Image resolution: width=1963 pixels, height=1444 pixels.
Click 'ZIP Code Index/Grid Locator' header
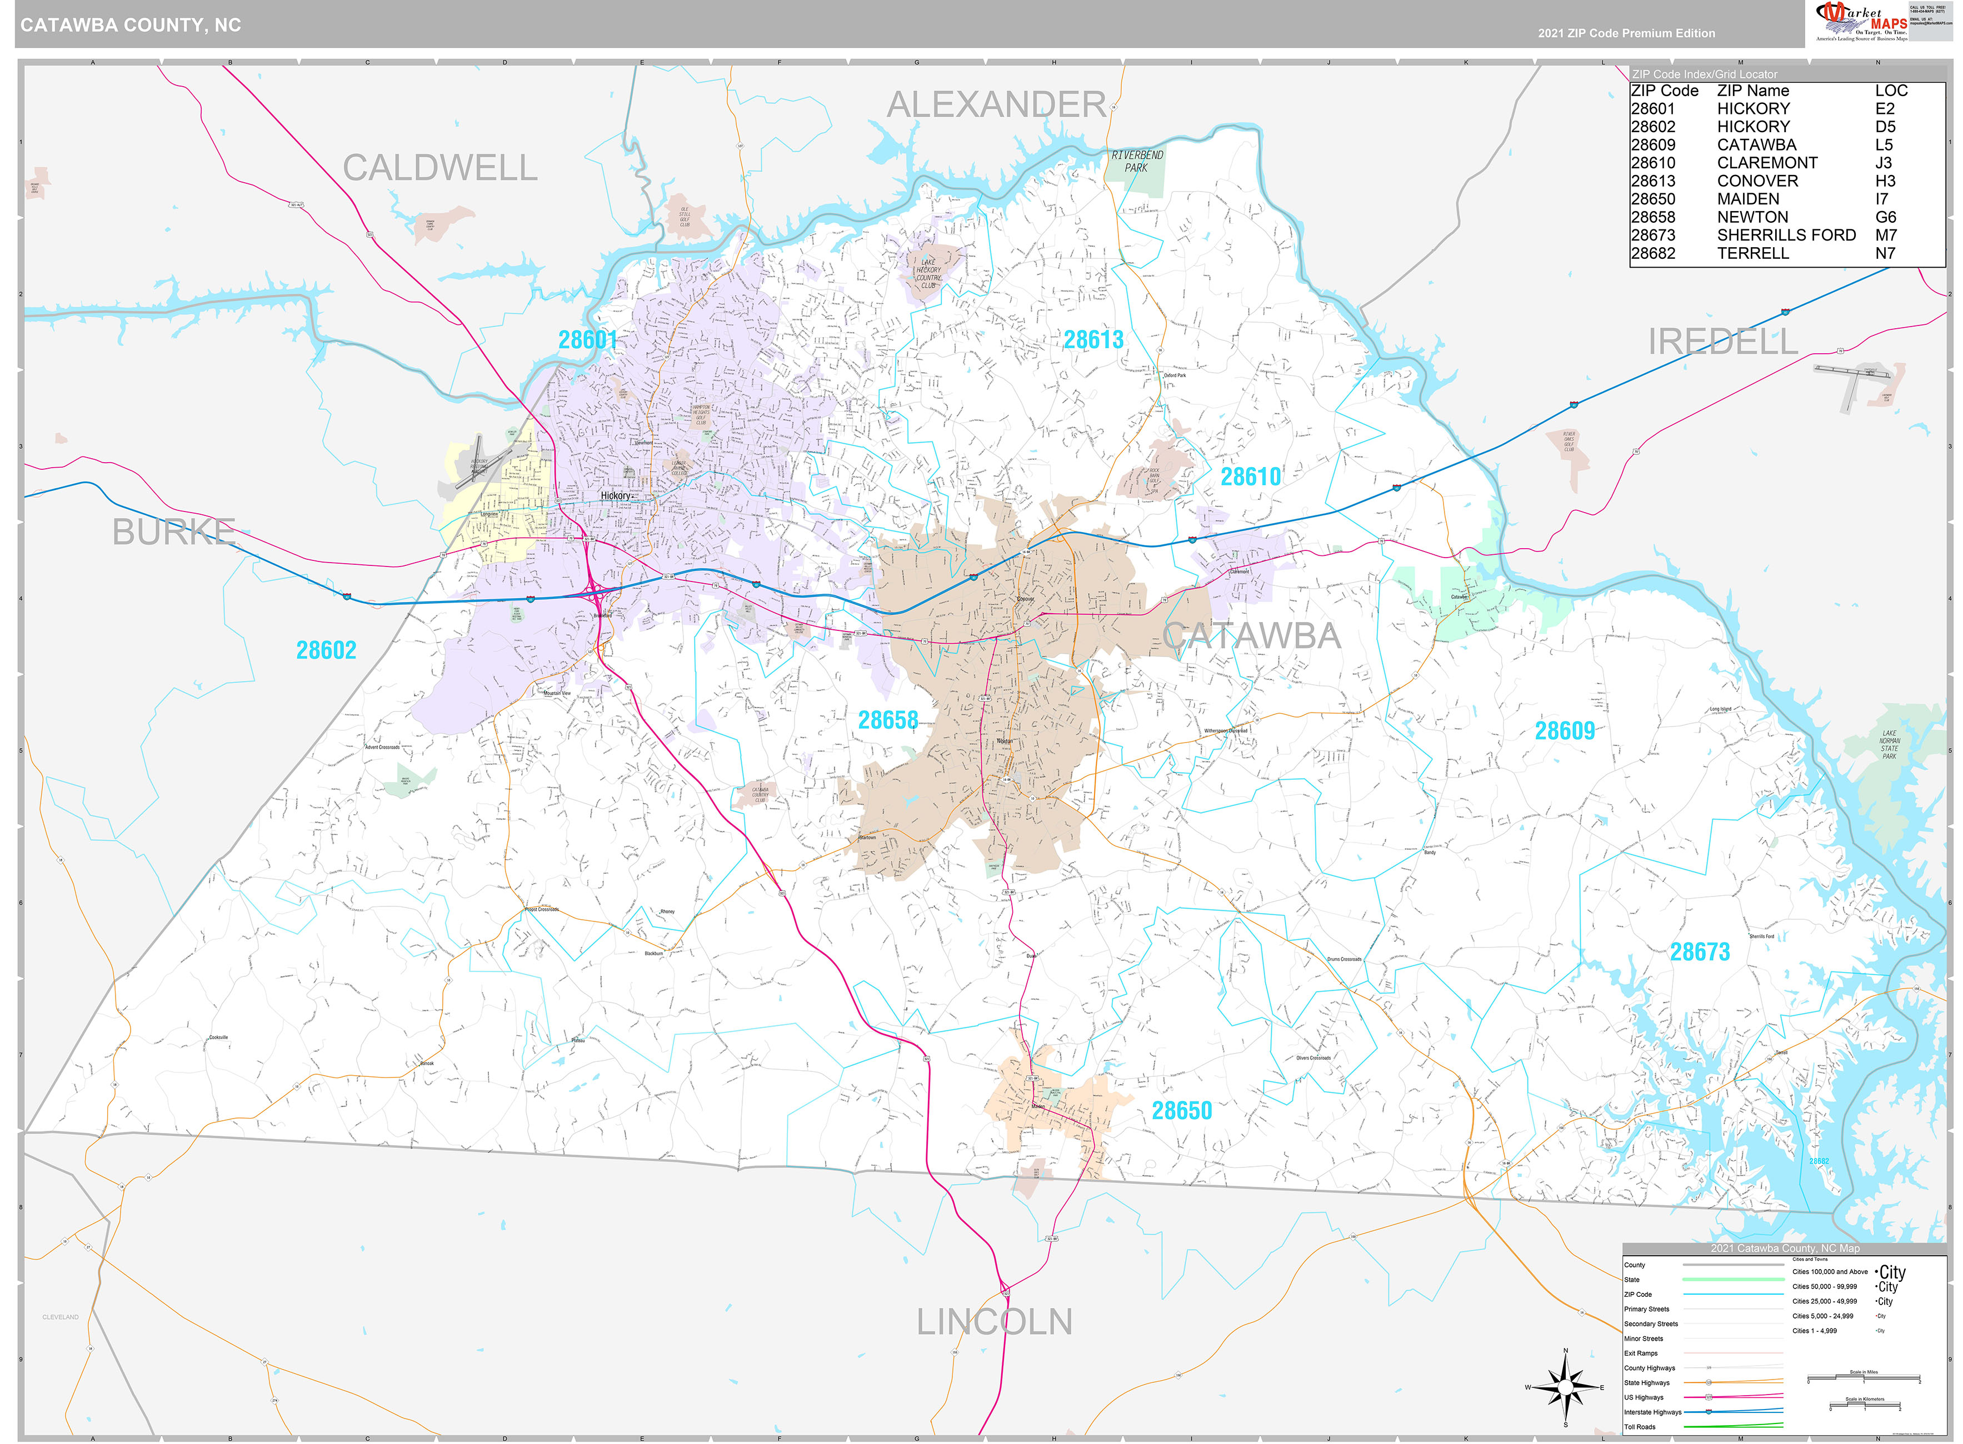pos(1704,74)
